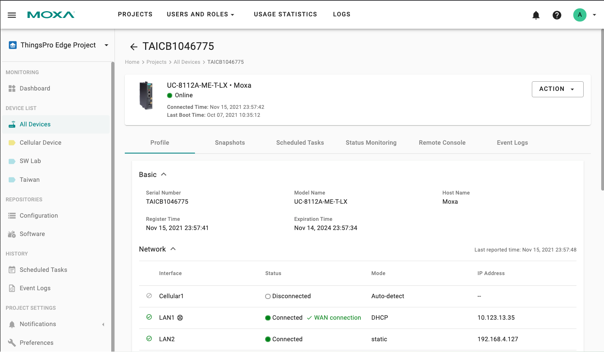The image size is (604, 352).
Task: Go to All Devices breadcrumb link
Action: coord(187,62)
